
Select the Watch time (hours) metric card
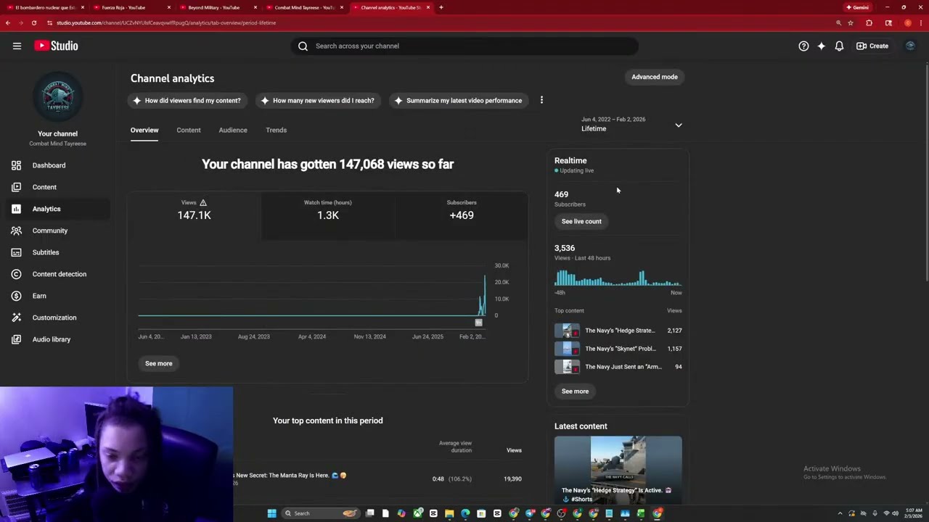tap(327, 215)
